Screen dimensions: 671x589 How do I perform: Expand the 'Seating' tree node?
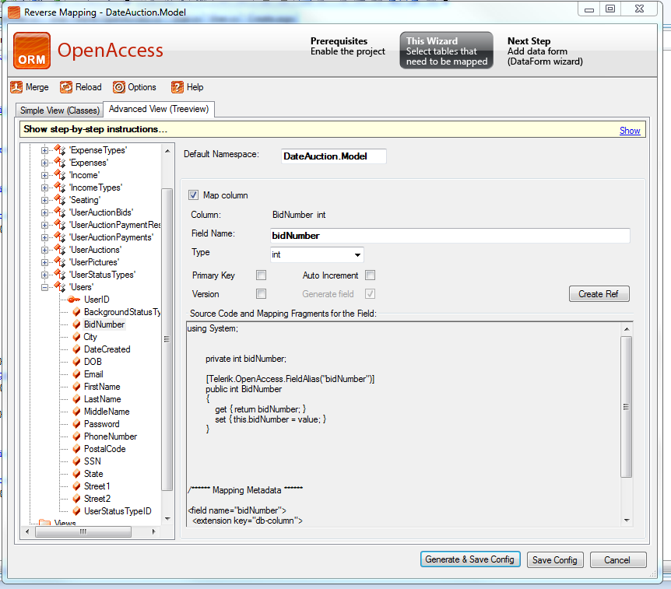44,200
